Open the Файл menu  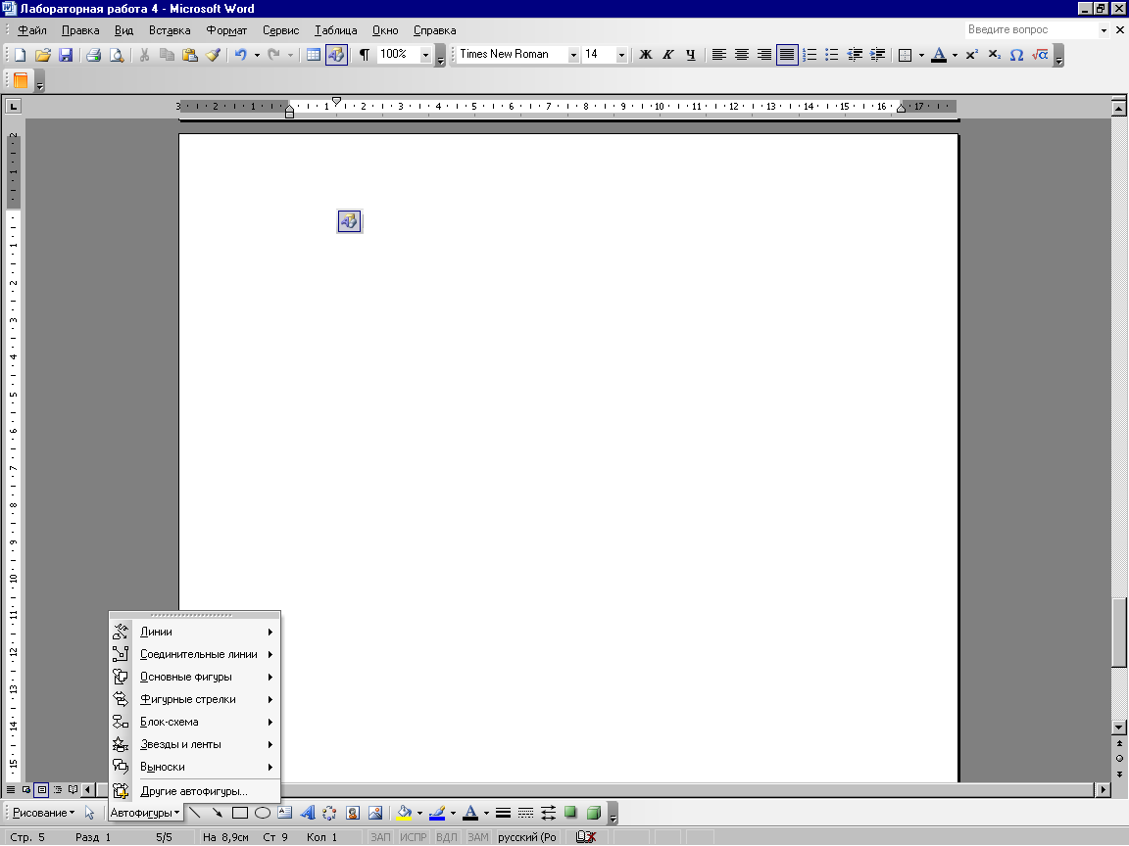[x=31, y=30]
